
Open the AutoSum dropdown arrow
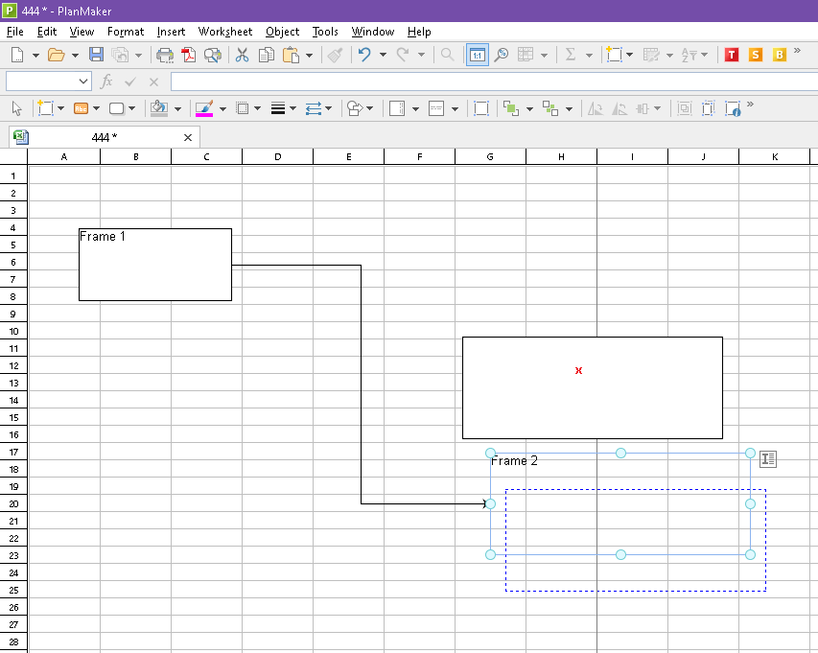(589, 56)
